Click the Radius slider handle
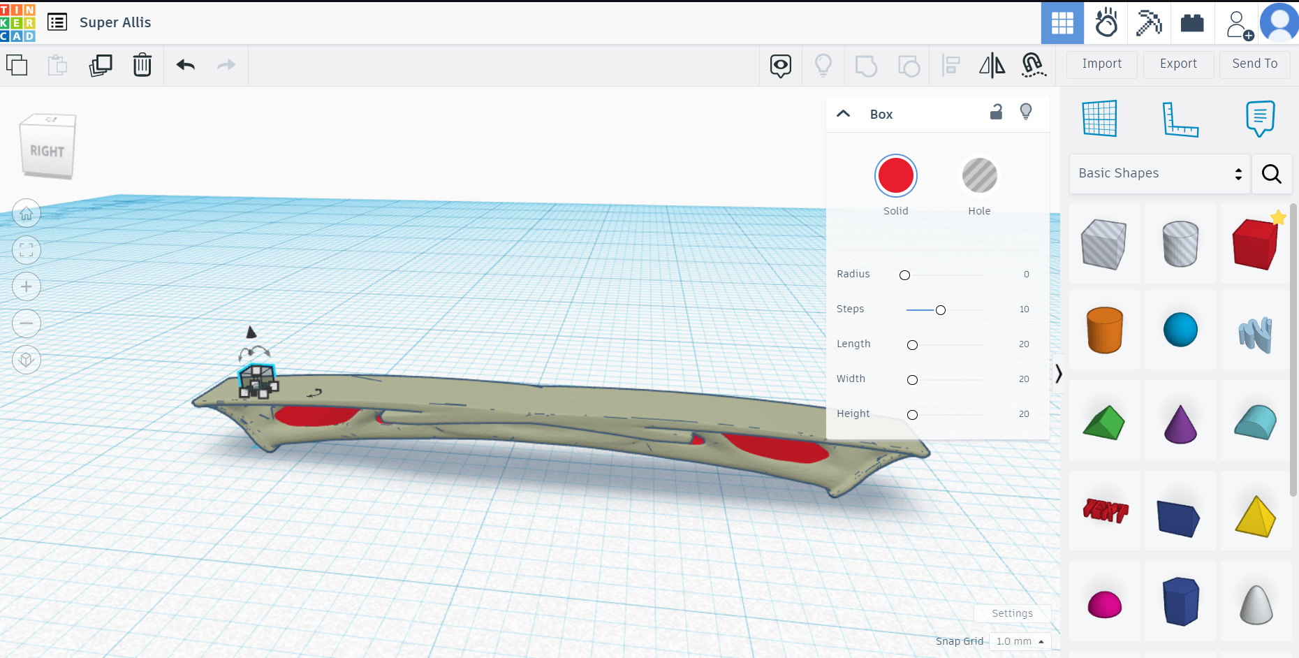 [x=905, y=275]
